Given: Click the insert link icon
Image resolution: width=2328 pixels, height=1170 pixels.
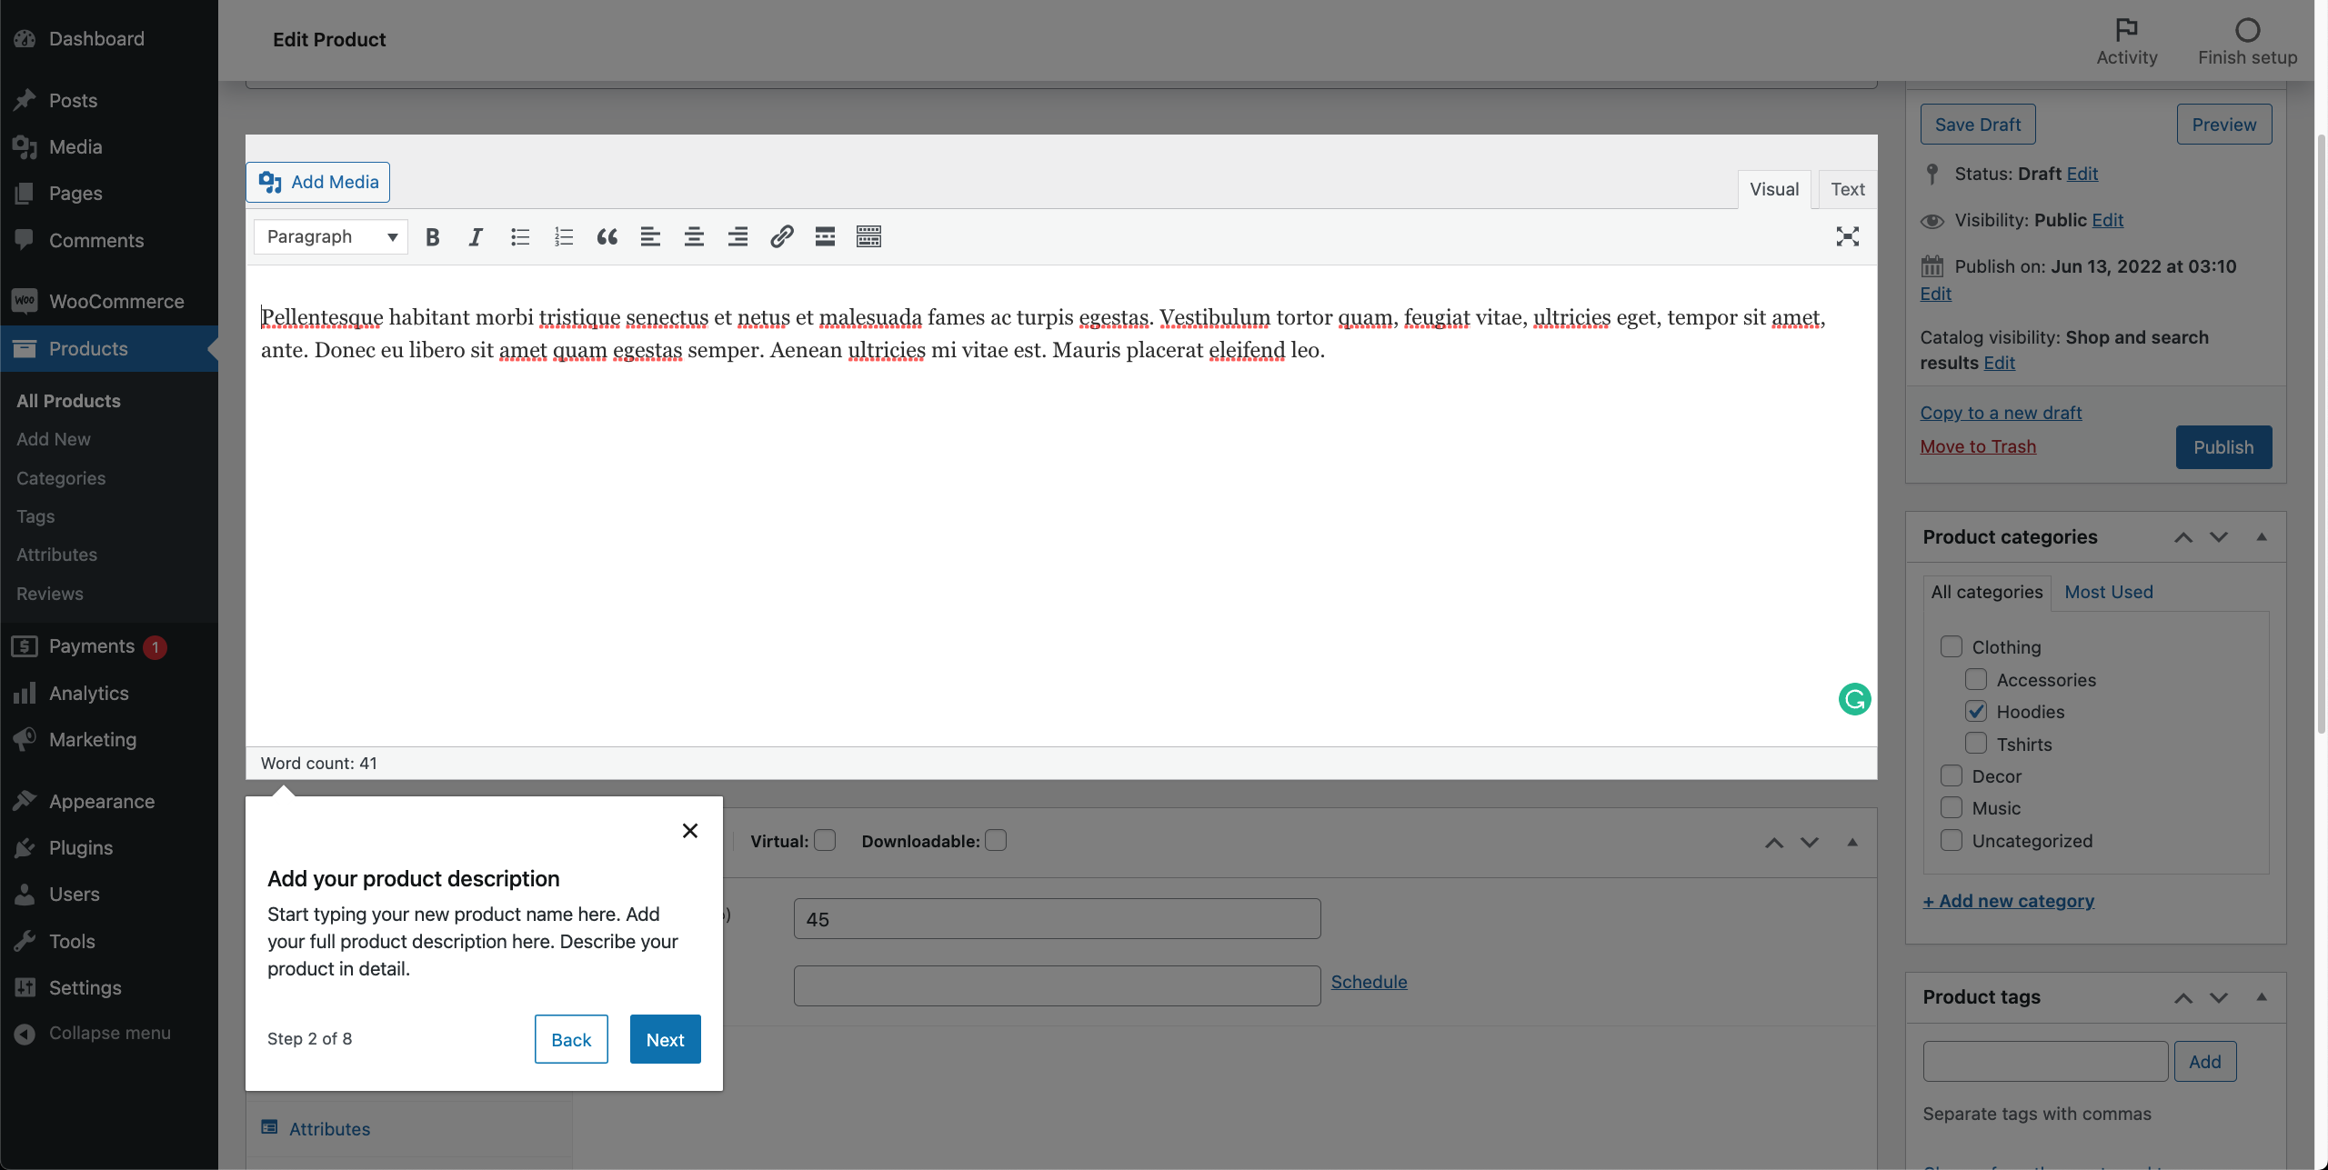Looking at the screenshot, I should pyautogui.click(x=781, y=237).
